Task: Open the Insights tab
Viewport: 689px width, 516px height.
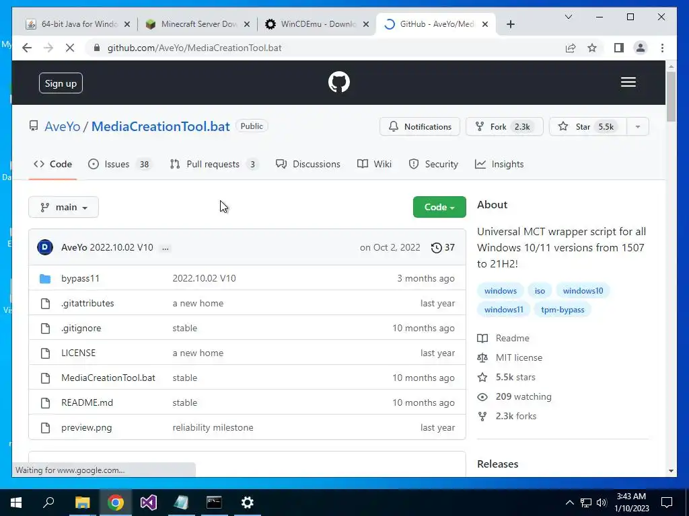Action: [499, 164]
